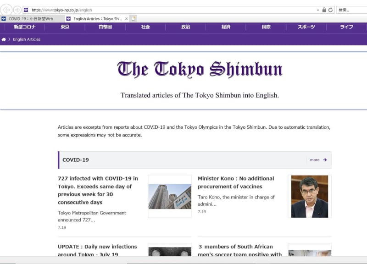Screen dimensions: 367x264
Task: Click the Taro Kono minister excerpt text
Action: click(x=236, y=201)
